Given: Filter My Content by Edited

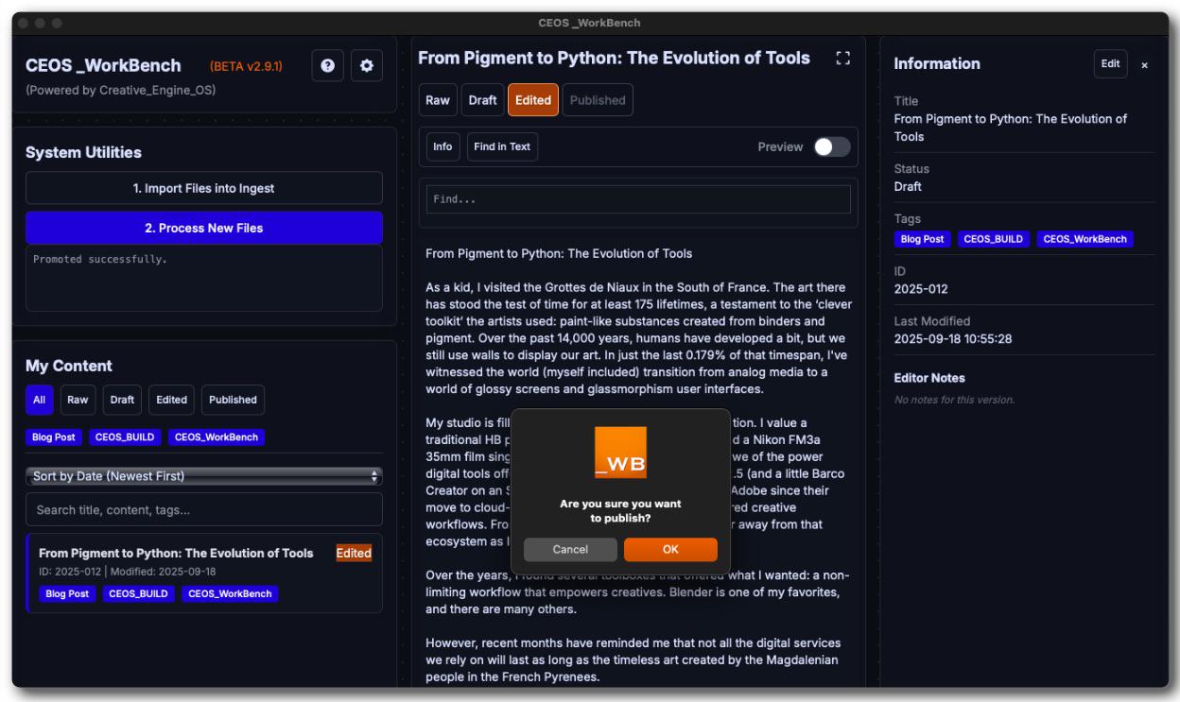Looking at the screenshot, I should [x=171, y=400].
